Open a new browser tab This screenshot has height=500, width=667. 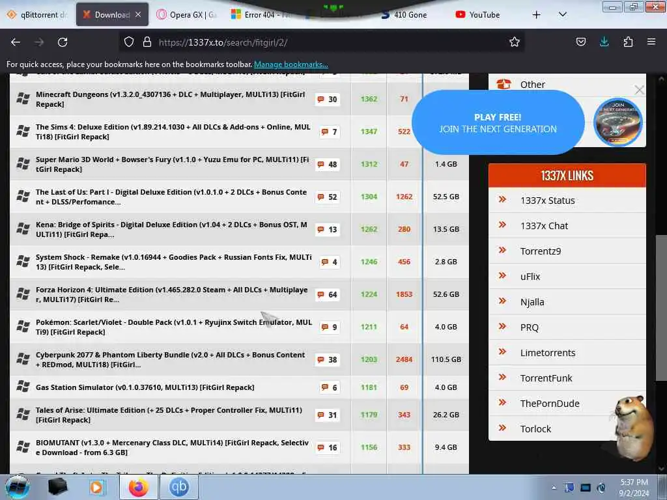coord(537,15)
